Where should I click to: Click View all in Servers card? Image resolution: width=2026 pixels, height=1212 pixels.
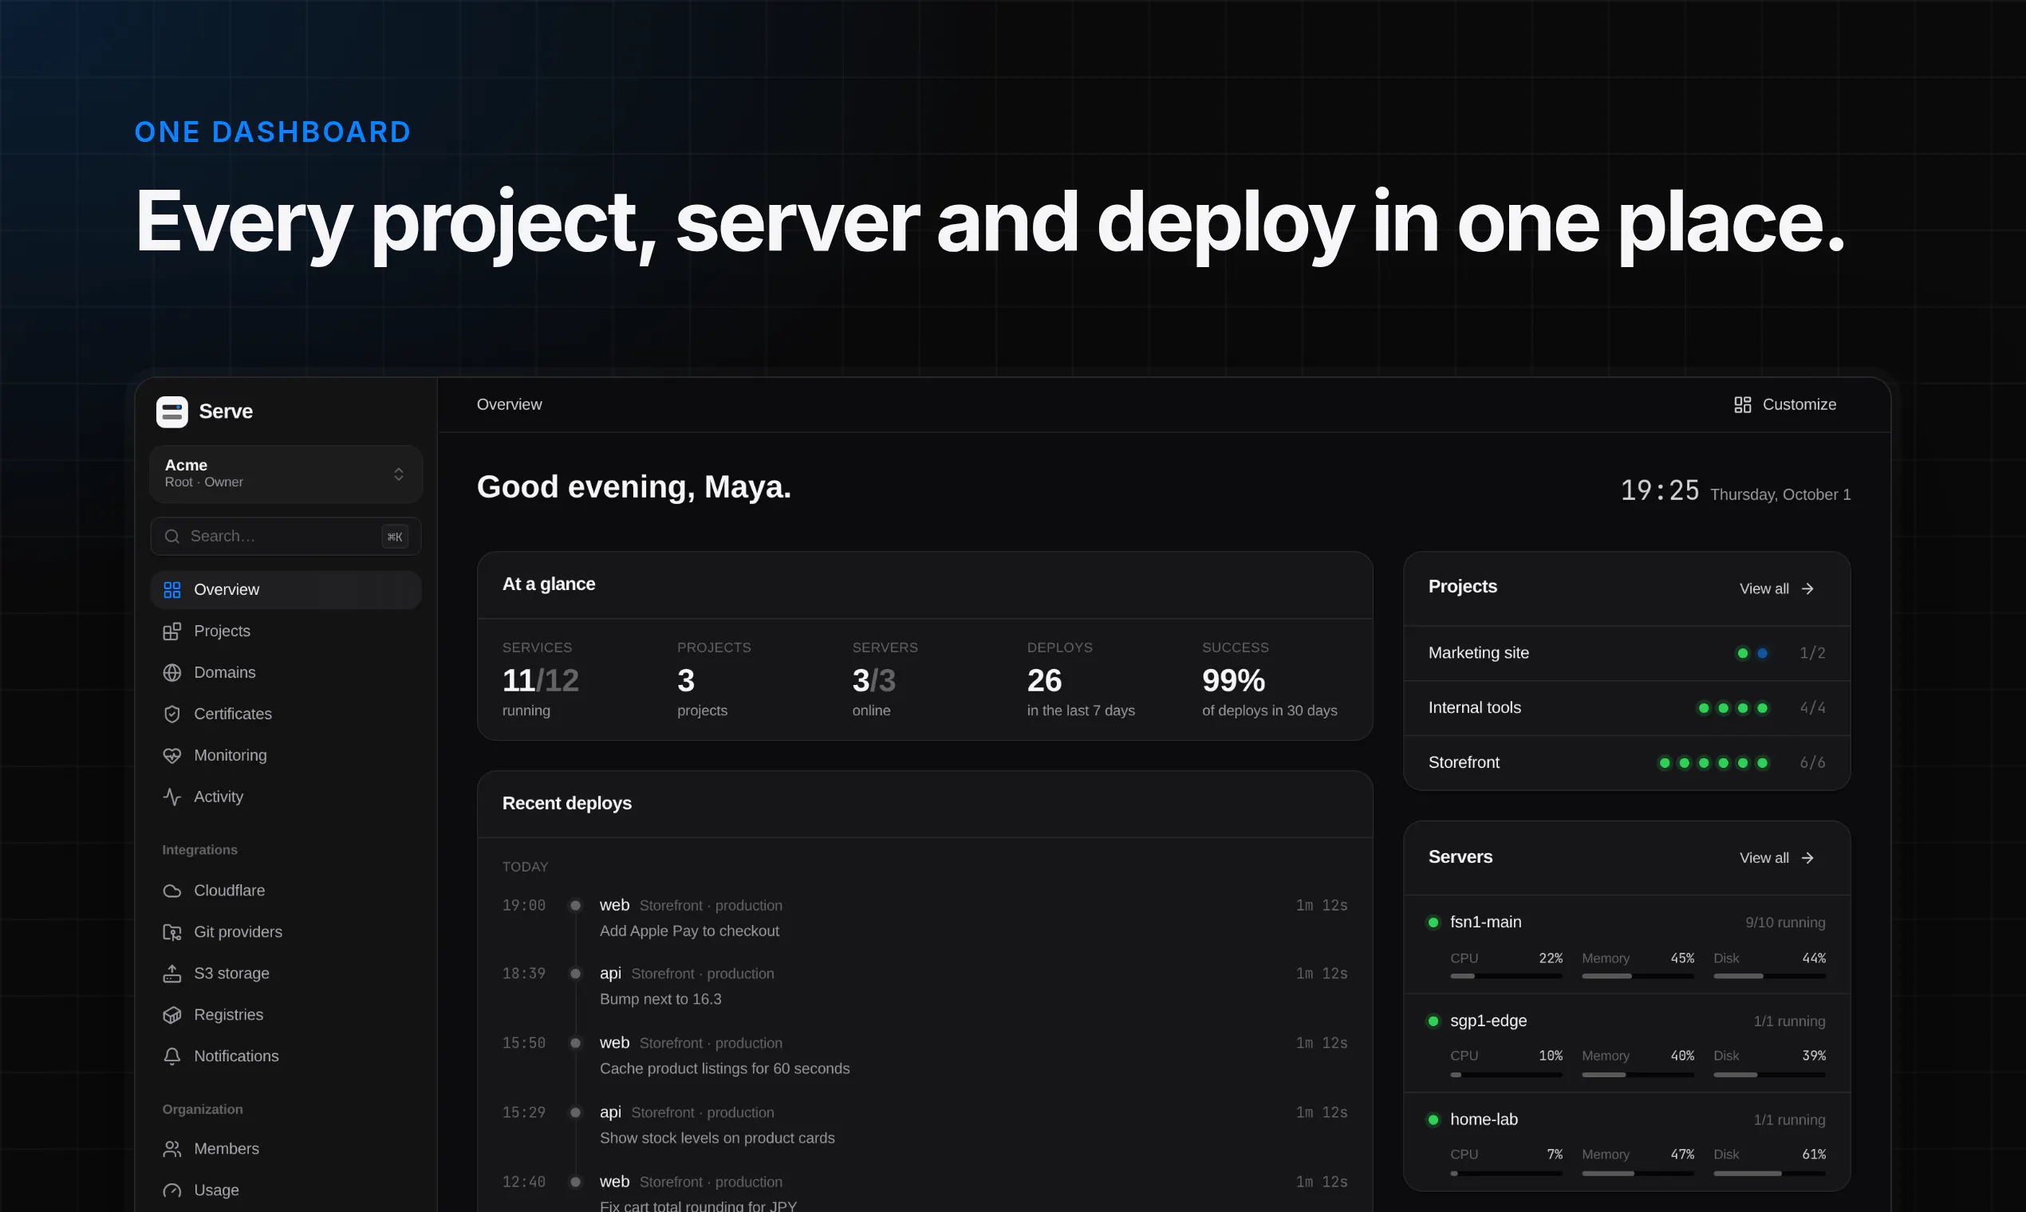tap(1776, 858)
